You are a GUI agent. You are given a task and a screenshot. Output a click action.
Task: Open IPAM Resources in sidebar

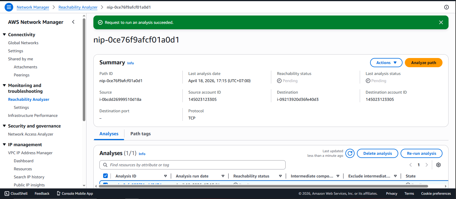coord(23,169)
